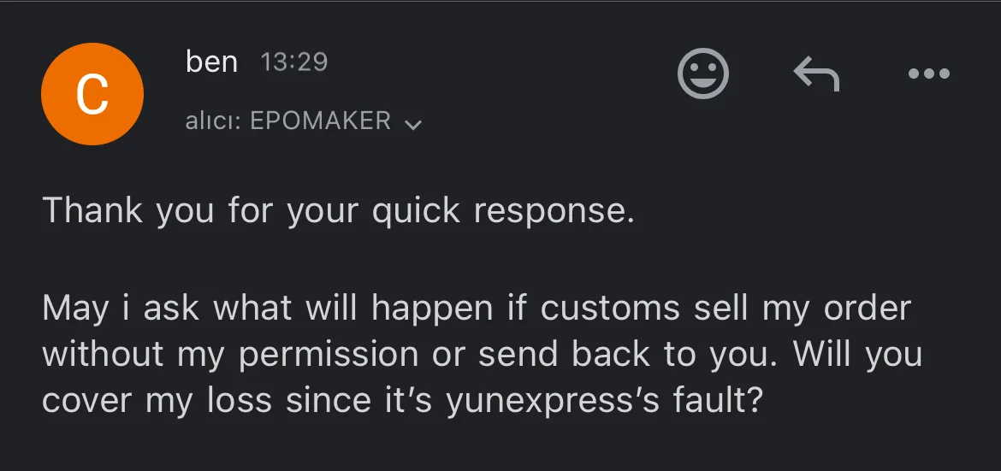Click the word order in the body
This screenshot has height=471, width=1001.
click(x=867, y=308)
